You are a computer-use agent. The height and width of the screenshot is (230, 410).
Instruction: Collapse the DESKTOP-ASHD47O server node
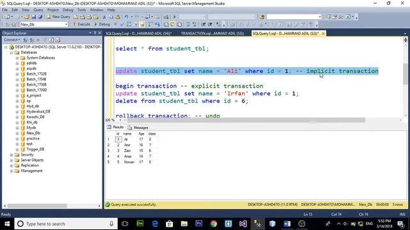[6, 47]
